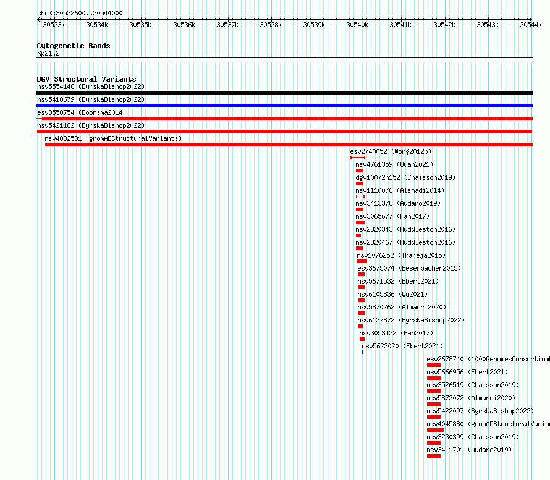Click the nsv5554148 (ByrskaBishop2022) variant label
Viewport: 550px width, 480px height.
click(x=91, y=86)
